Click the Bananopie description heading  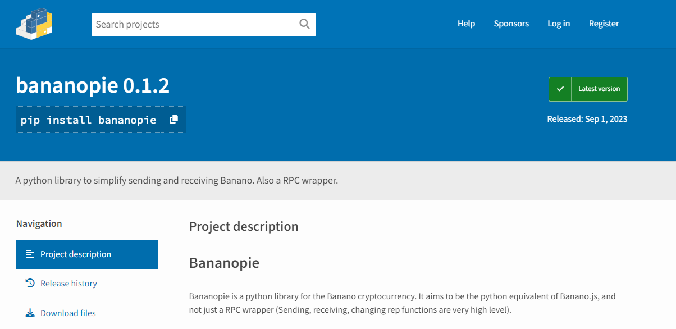pyautogui.click(x=224, y=263)
